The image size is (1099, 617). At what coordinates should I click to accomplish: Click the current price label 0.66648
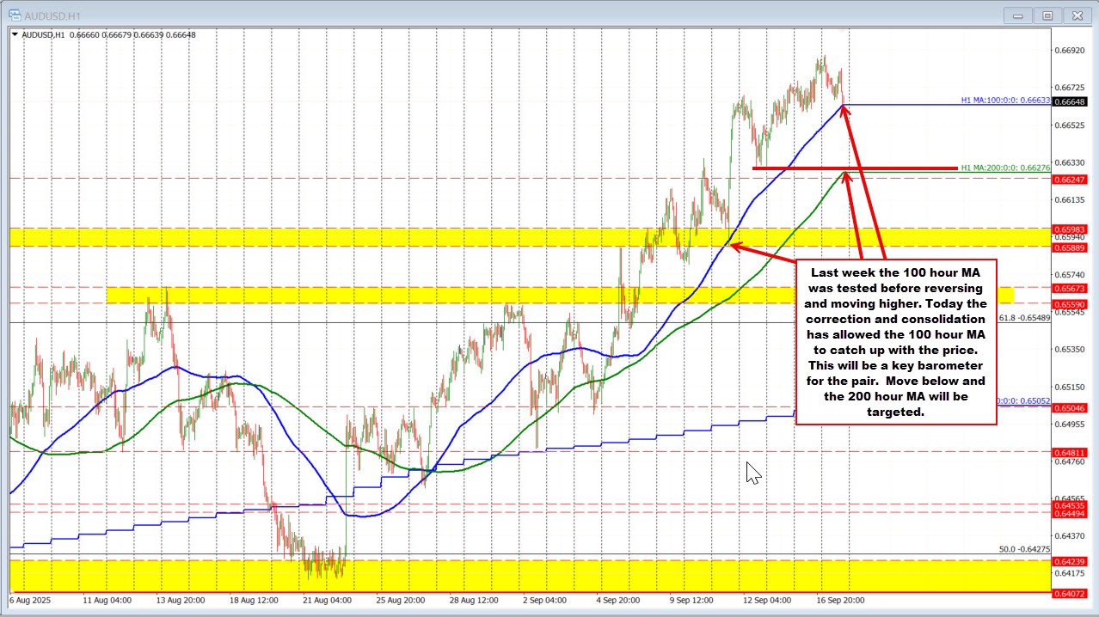(x=1070, y=102)
